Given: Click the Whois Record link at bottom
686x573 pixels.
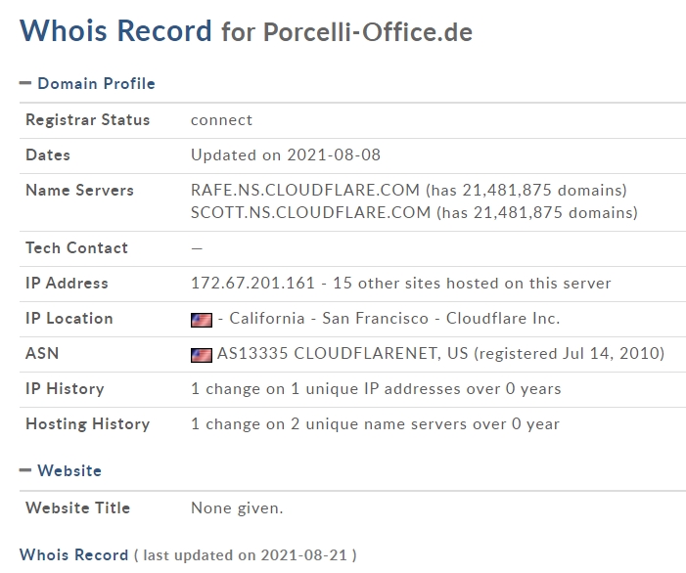Looking at the screenshot, I should (73, 555).
